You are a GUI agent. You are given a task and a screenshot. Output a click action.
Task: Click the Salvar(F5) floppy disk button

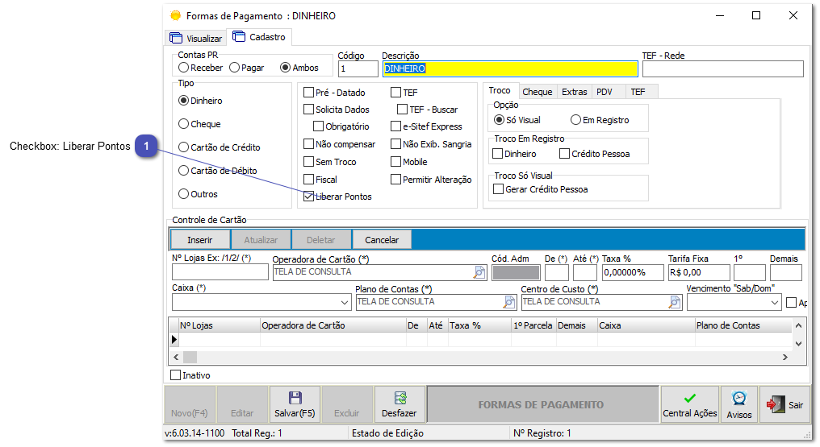[x=295, y=404]
